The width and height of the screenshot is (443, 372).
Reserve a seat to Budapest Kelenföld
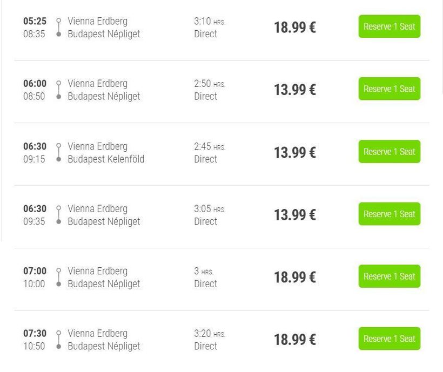[389, 152]
